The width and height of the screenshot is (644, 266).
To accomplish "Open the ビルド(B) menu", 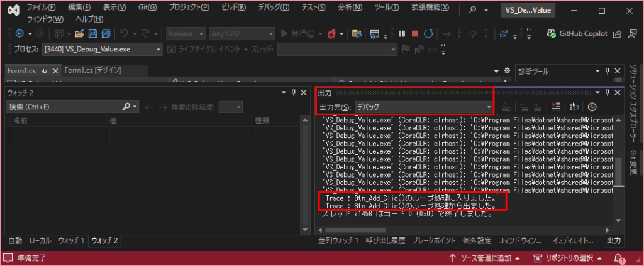I will pyautogui.click(x=234, y=7).
